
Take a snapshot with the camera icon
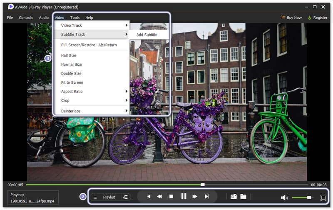pyautogui.click(x=234, y=197)
